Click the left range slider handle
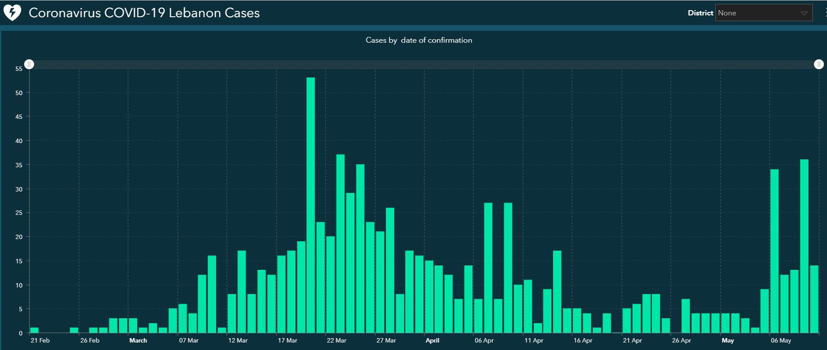The image size is (827, 350). click(x=29, y=64)
